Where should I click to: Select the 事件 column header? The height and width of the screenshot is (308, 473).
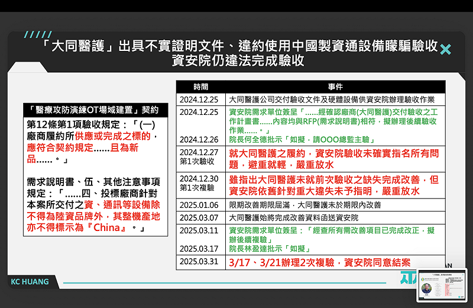coord(335,87)
